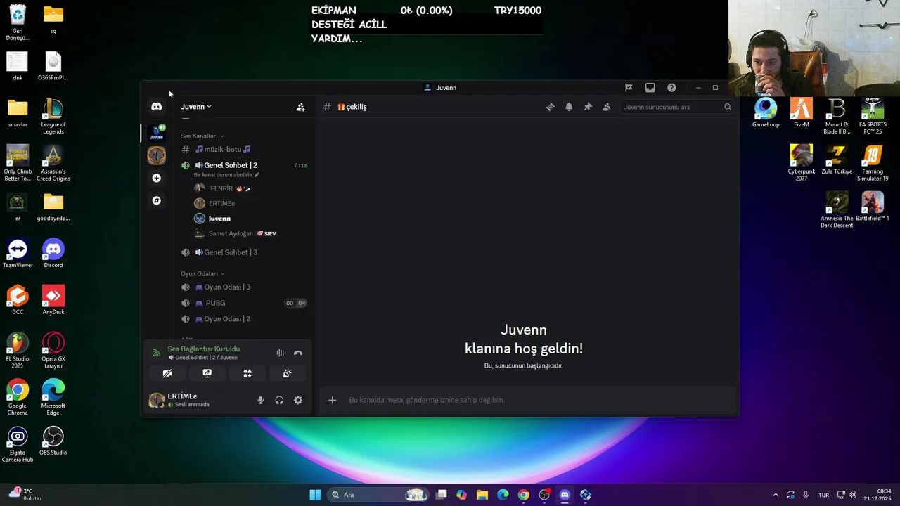The height and width of the screenshot is (506, 900).
Task: Open Farming Simulator 19 desktop shortcut
Action: pyautogui.click(x=873, y=163)
